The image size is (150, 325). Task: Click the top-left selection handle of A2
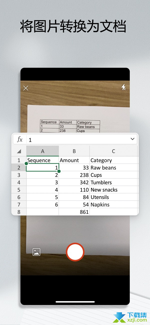(x=26, y=164)
